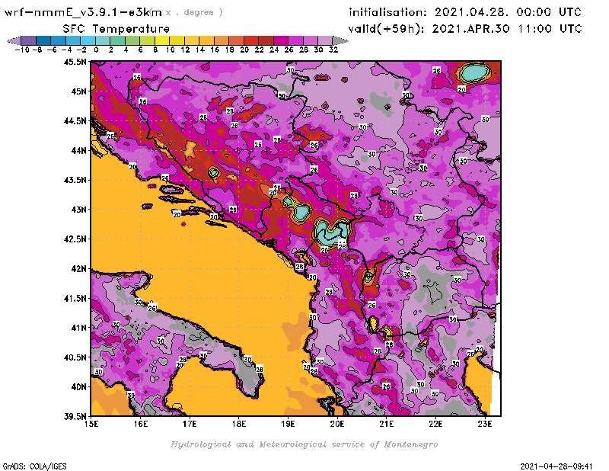This screenshot has height=471, width=609.
Task: Pick the green legend swatch between 4 and 6
Action: coord(132,40)
